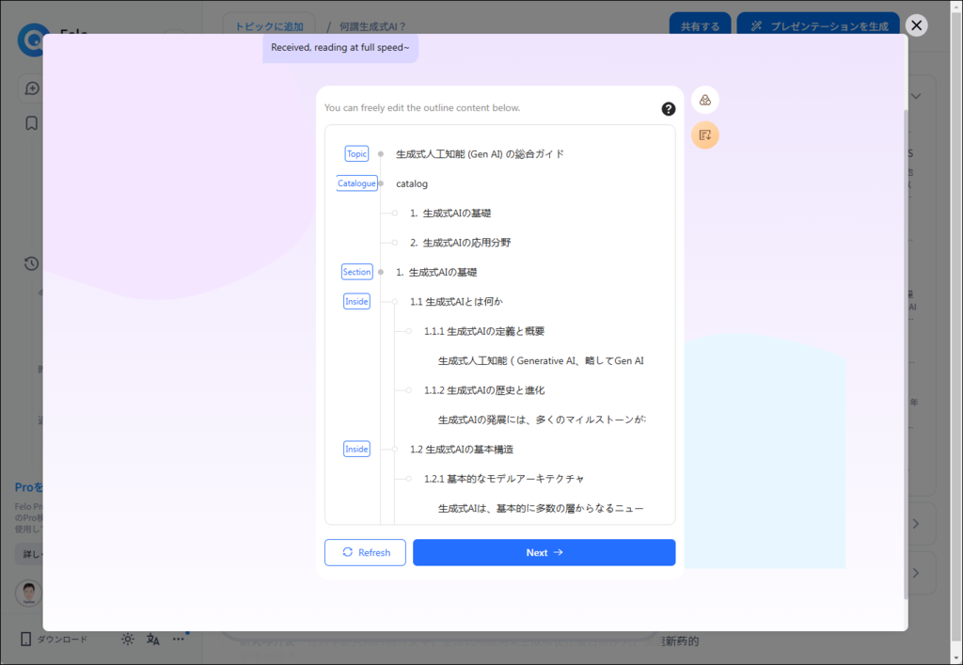Click 共有する button in background page
This screenshot has width=963, height=665.
click(700, 26)
